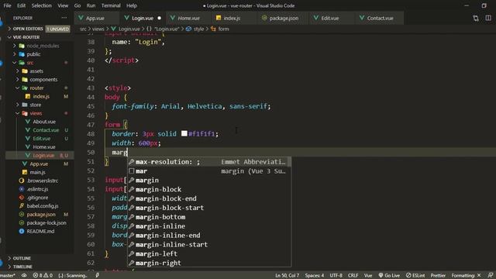The width and height of the screenshot is (496, 279).
Task: Click Ln 50, Col 7 cursor position
Action: click(x=287, y=276)
